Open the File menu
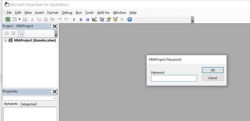This screenshot has width=250, height=121. pos(9,12)
